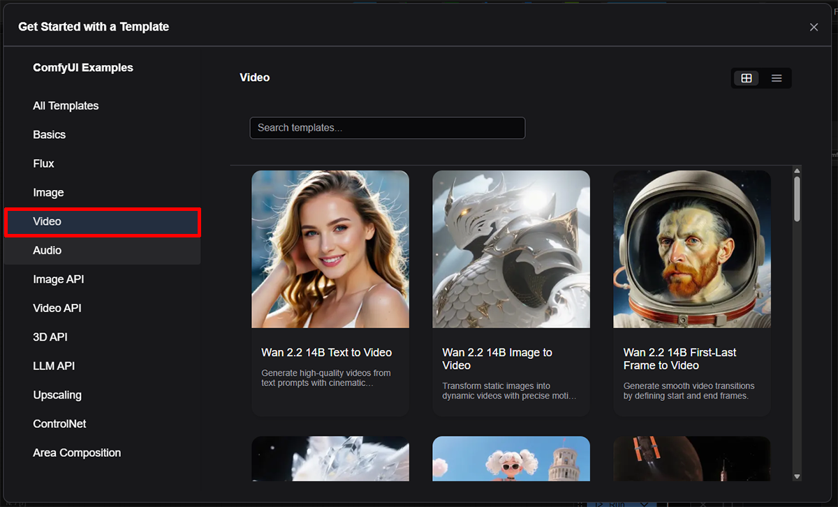Open the Video API category
This screenshot has height=507, width=838.
pos(102,308)
